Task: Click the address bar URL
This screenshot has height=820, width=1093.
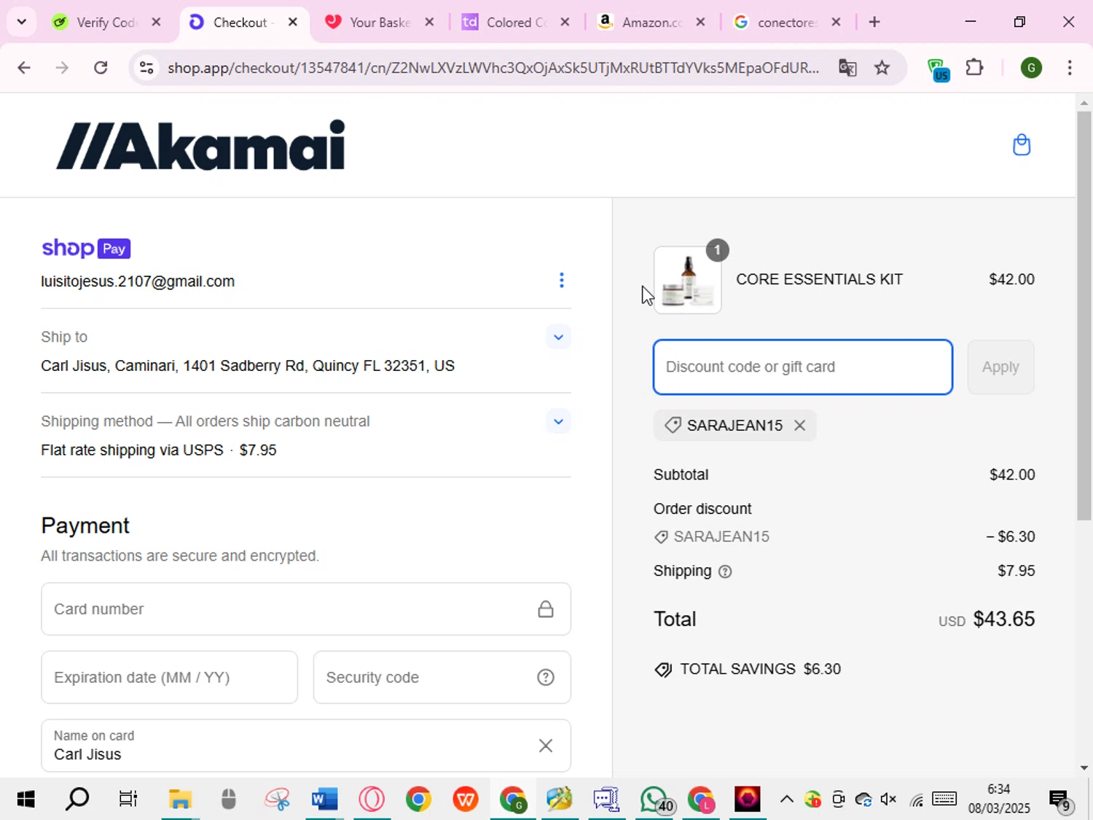Action: [x=493, y=68]
